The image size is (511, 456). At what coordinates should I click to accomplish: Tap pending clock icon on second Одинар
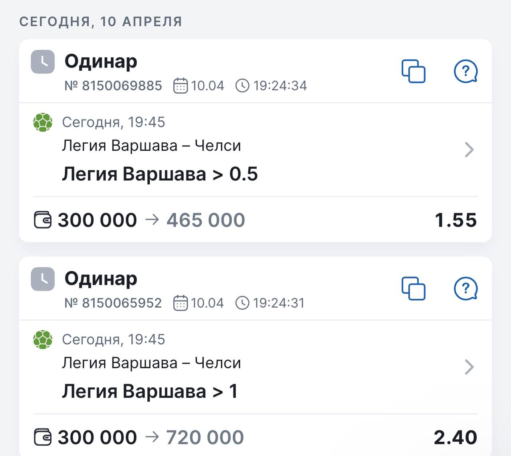click(43, 279)
